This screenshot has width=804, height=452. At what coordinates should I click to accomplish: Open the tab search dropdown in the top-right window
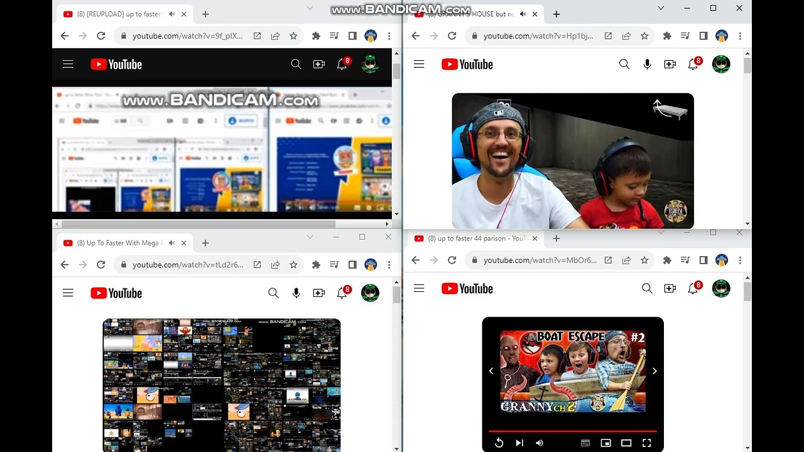(661, 8)
